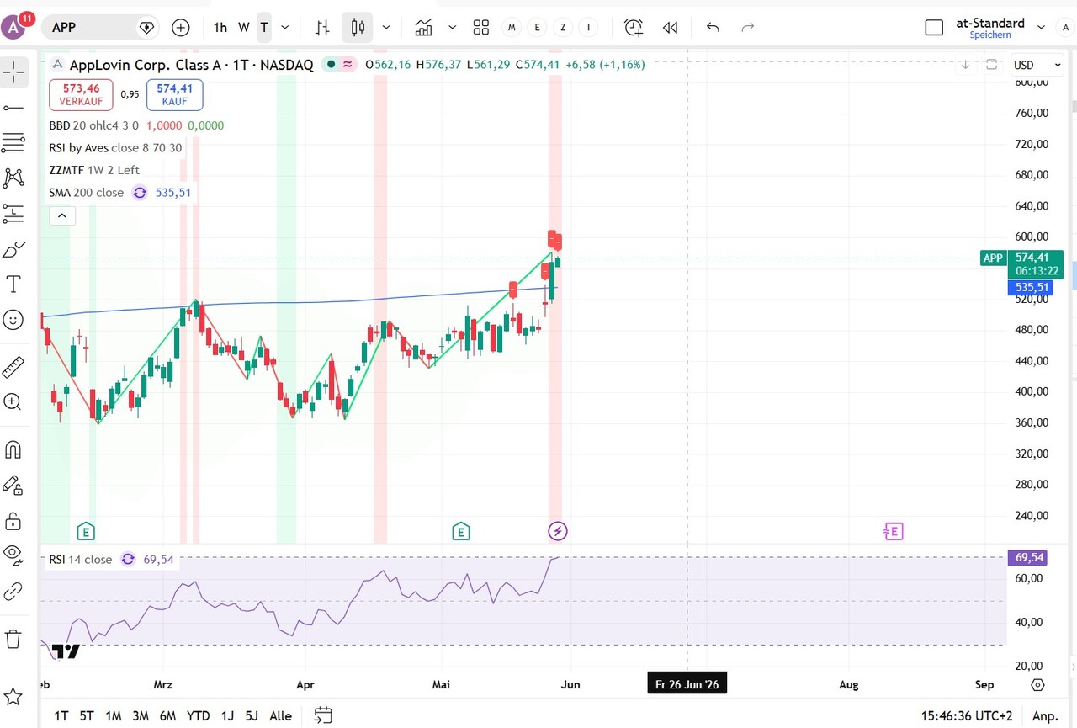
Task: Click the VERKAUF 573,46 sell button
Action: pyautogui.click(x=81, y=94)
